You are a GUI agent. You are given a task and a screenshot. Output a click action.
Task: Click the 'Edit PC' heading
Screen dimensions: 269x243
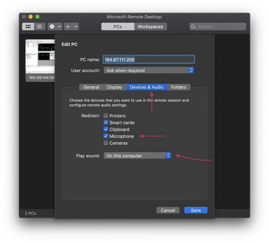click(x=69, y=44)
